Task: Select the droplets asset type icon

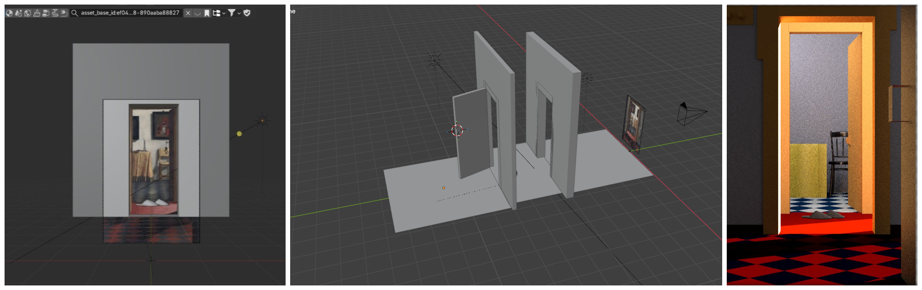Action: click(19, 13)
